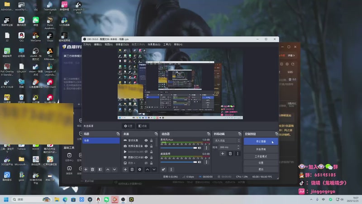Open WeGame desktop shortcut icon
The image size is (362, 204).
(36, 37)
